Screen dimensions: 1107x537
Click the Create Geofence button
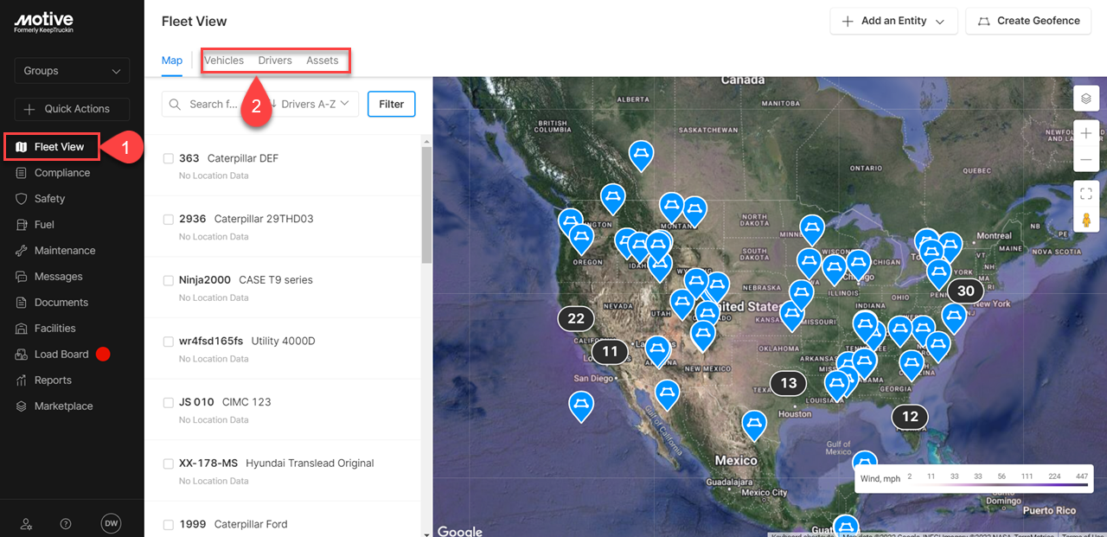tap(1028, 21)
